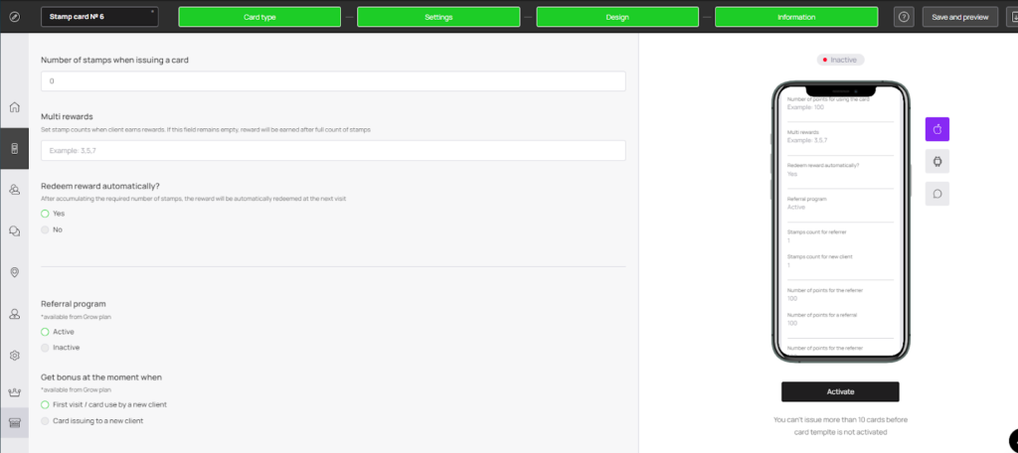Select the phone cards sidebar icon
This screenshot has width=1018, height=453.
coord(14,149)
